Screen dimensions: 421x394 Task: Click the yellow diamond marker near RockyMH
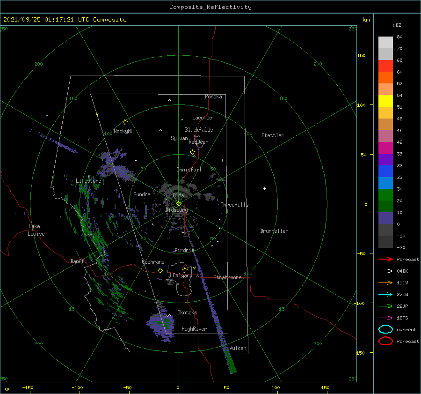click(125, 122)
